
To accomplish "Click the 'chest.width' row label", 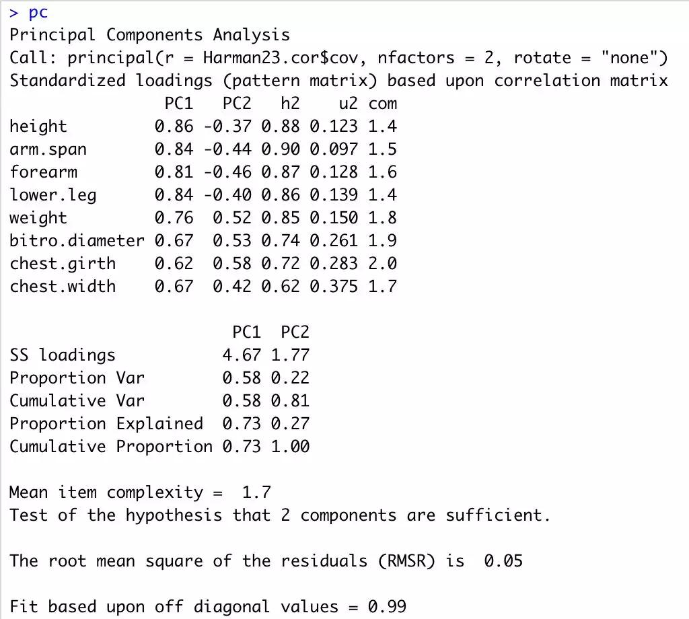I will pos(63,286).
